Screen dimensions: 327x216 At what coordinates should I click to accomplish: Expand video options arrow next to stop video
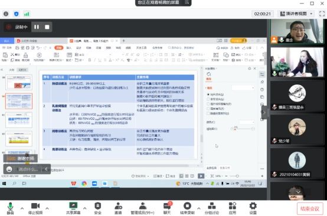47,208
